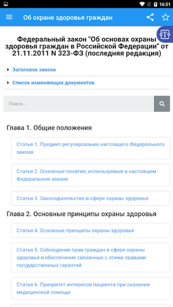The image size is (173, 307).
Task: Tap the law title "Федеральный закон" heading
Action: (86, 46)
